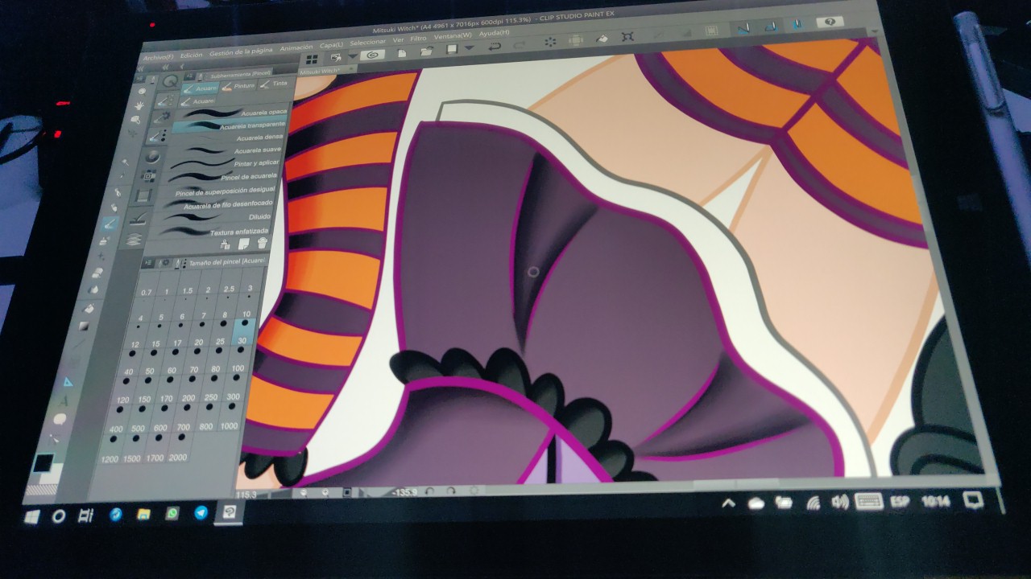Select the magnifier zoom tool in toolbox
Screen dimensions: 1031x579
(143, 91)
